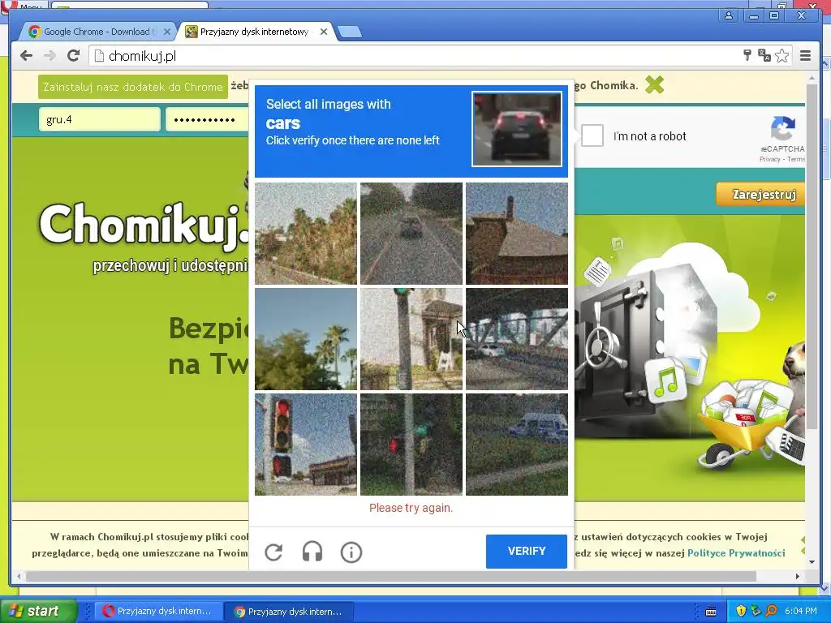
Task: Close the Przyjazny dysk internetowy tab
Action: (x=324, y=32)
